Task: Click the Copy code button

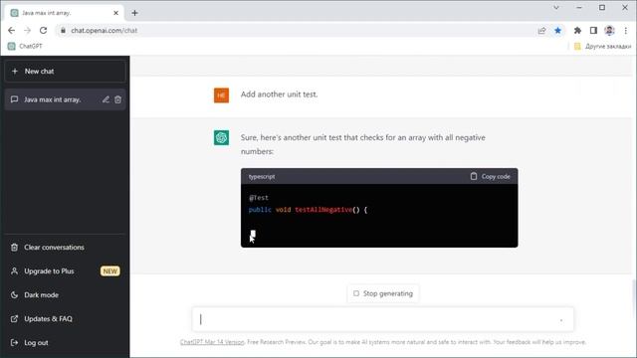Action: tap(490, 177)
